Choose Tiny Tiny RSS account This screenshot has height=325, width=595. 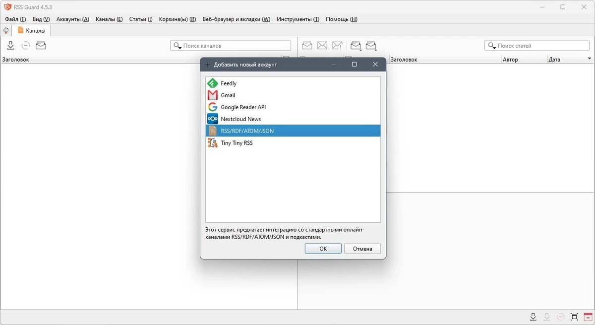pos(293,143)
